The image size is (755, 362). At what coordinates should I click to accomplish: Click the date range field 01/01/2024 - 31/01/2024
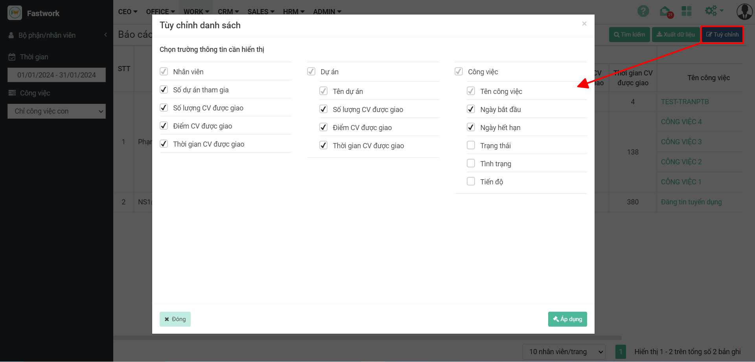click(57, 75)
